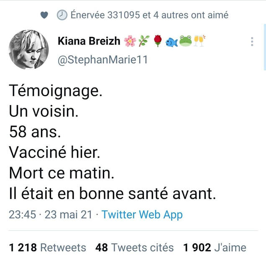Open the Twitter Web App source link
This screenshot has height=263, width=266.
point(142,215)
